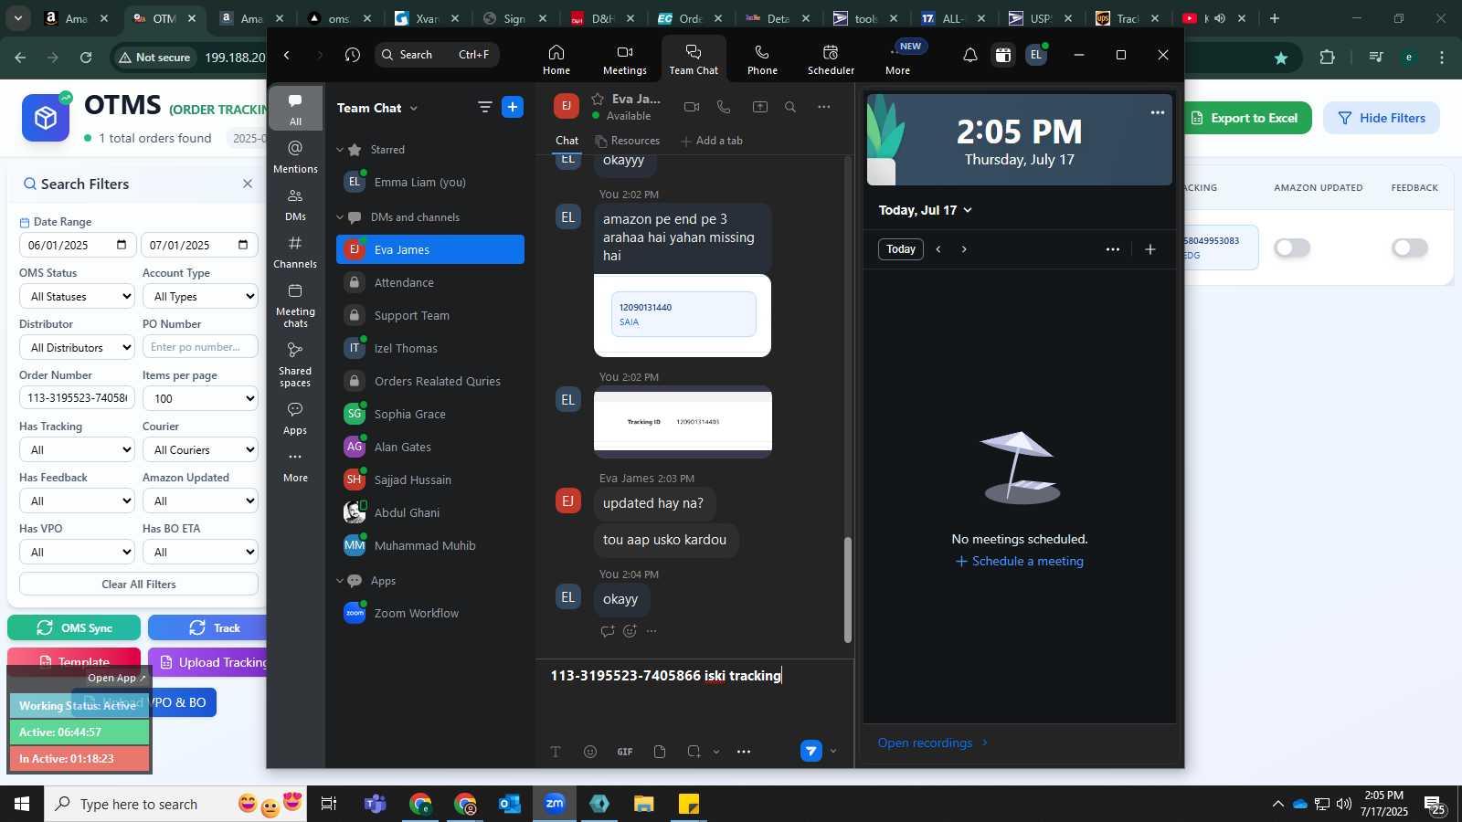1462x822 pixels.
Task: Click the share screen icon in the chat header
Action: tap(759, 107)
